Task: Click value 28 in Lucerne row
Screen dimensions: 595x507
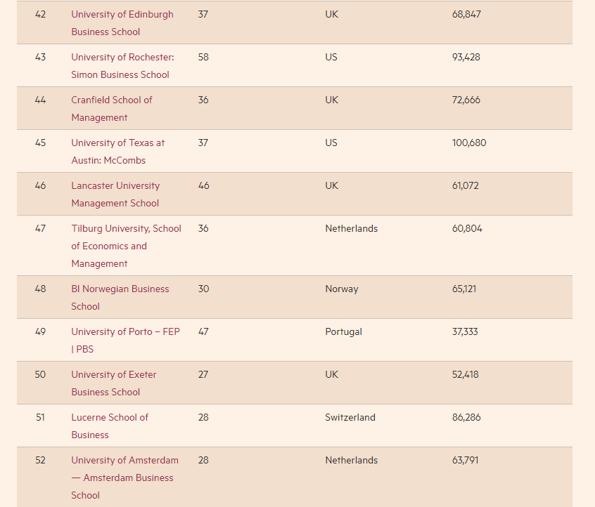Action: (203, 417)
